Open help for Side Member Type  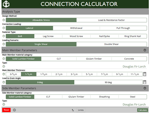click(4, 104)
